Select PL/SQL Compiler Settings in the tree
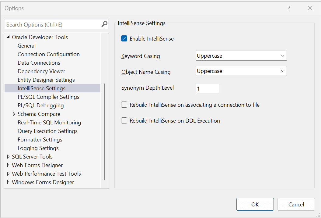 point(48,97)
